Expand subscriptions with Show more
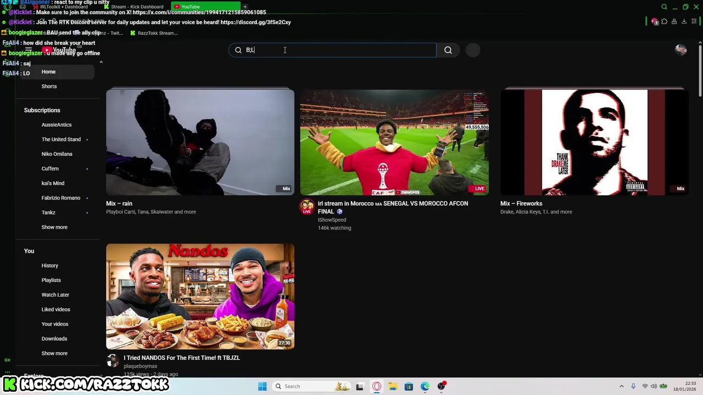 tap(55, 227)
